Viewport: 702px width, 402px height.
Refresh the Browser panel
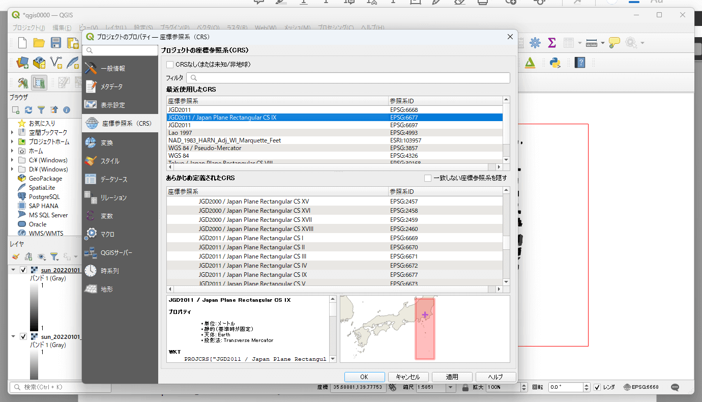tap(28, 110)
